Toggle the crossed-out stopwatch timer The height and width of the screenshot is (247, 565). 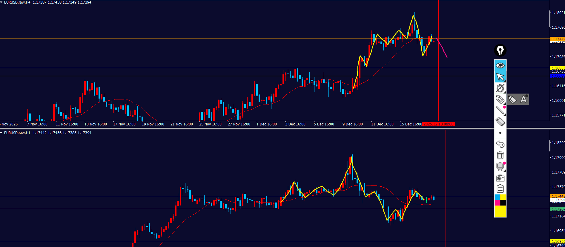500,88
